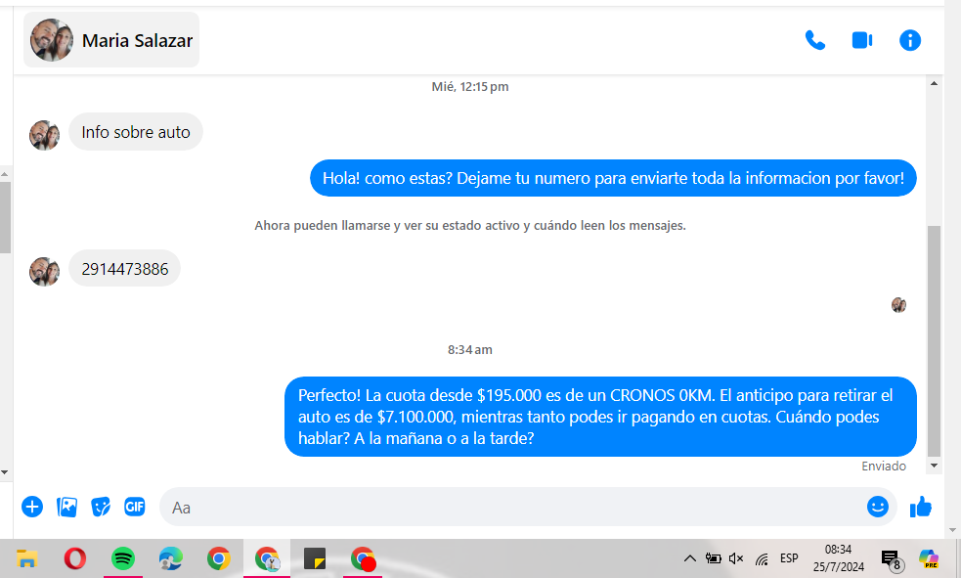This screenshot has width=961, height=578.
Task: Open the emoji picker in message box
Action: click(877, 507)
